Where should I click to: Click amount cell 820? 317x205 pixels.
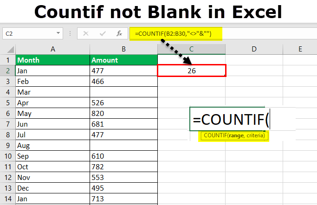(124, 113)
